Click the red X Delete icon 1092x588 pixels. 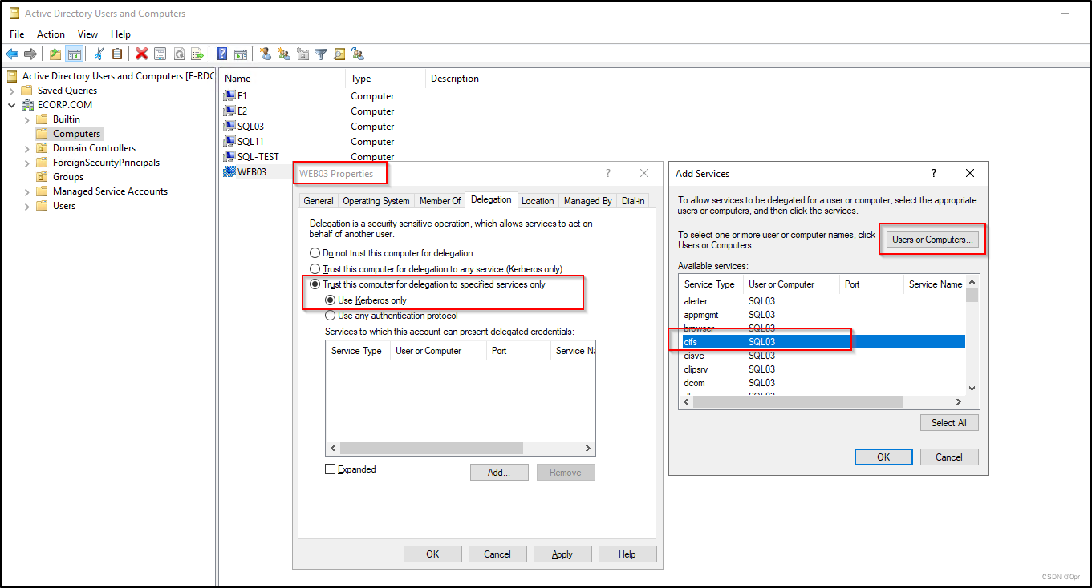click(142, 54)
